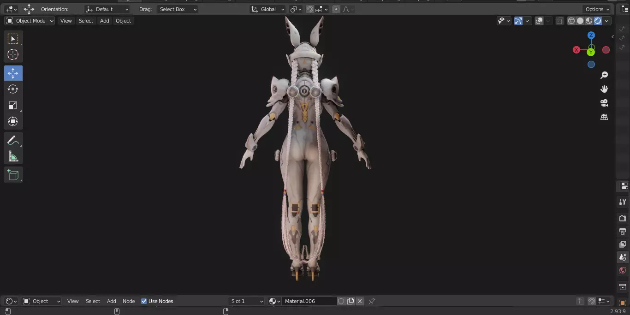Click the red X axis gizmo ball
The height and width of the screenshot is (315, 630).
[577, 50]
